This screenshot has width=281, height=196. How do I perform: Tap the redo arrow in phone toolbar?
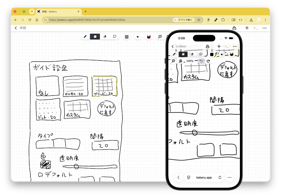click(x=208, y=61)
